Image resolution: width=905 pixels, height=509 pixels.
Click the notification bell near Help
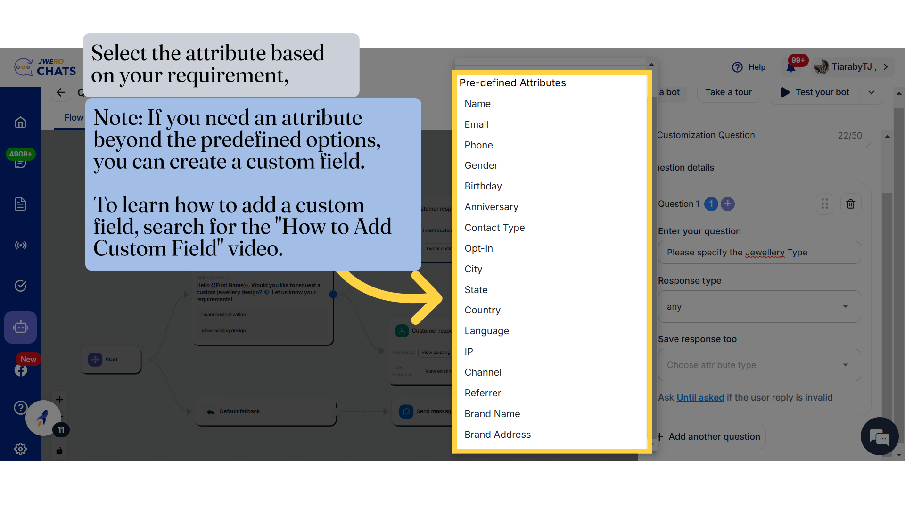coord(791,67)
